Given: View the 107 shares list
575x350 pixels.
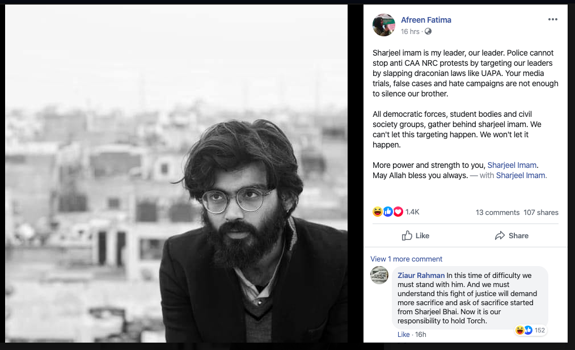Looking at the screenshot, I should click(x=540, y=212).
